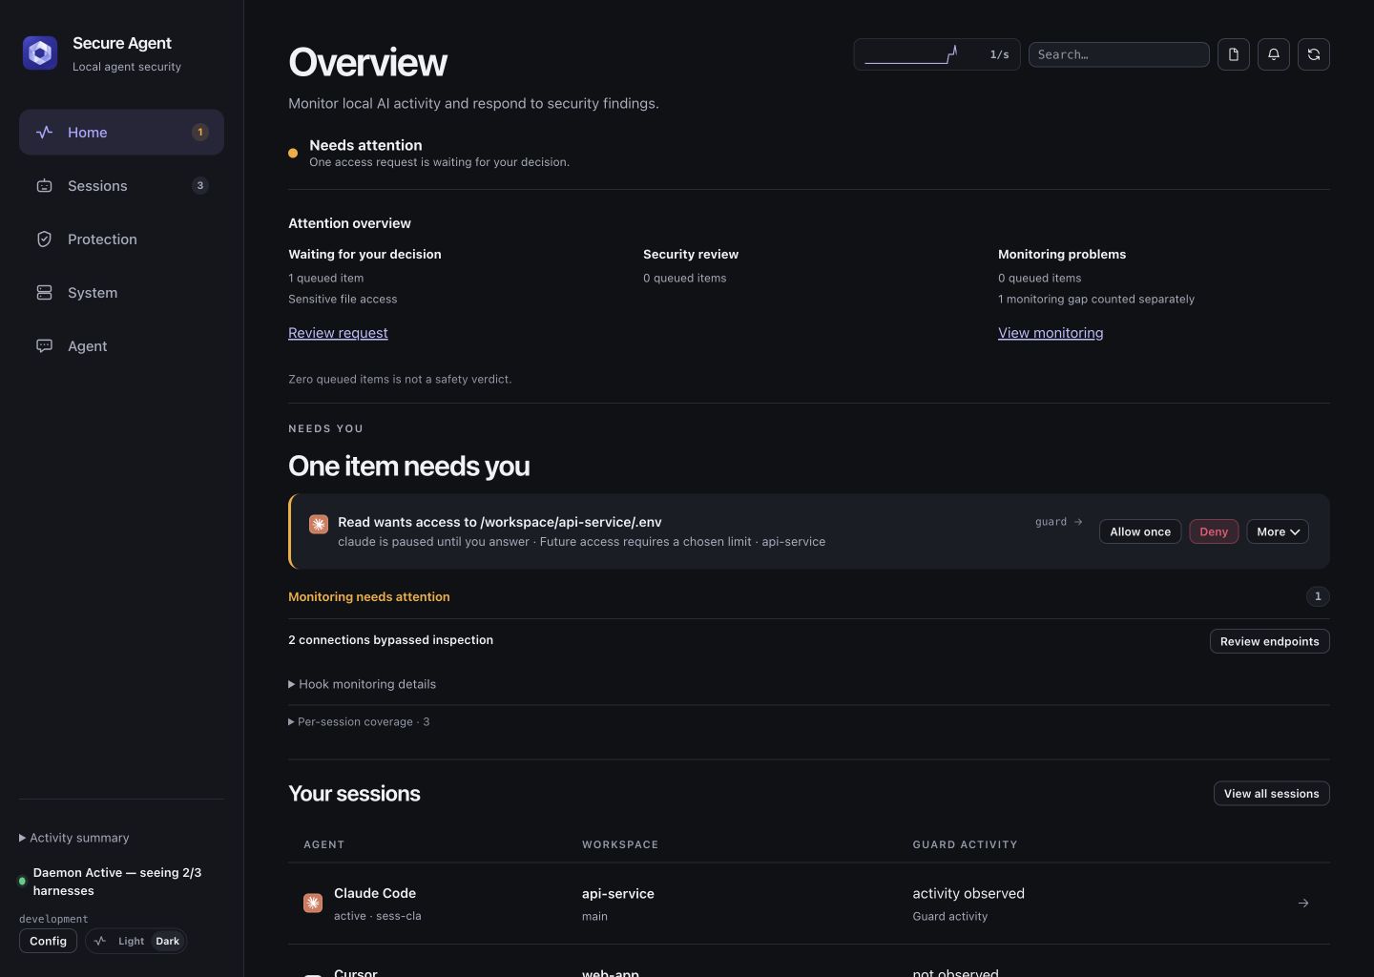Click the Monitoring needs attention count badge

(1318, 596)
